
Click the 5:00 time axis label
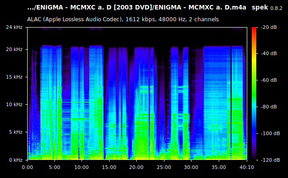point(54,167)
